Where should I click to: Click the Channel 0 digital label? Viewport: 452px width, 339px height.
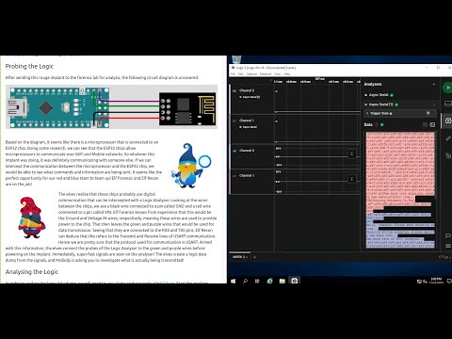coord(247,90)
